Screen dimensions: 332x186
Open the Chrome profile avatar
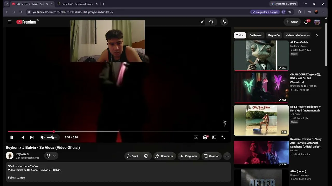[316, 12]
